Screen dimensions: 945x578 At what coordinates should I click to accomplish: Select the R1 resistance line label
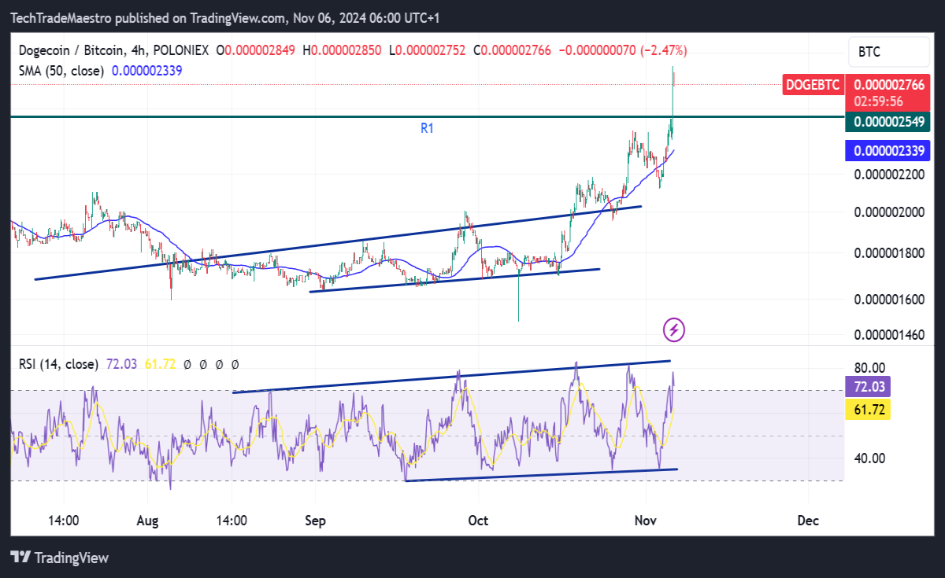(x=427, y=128)
